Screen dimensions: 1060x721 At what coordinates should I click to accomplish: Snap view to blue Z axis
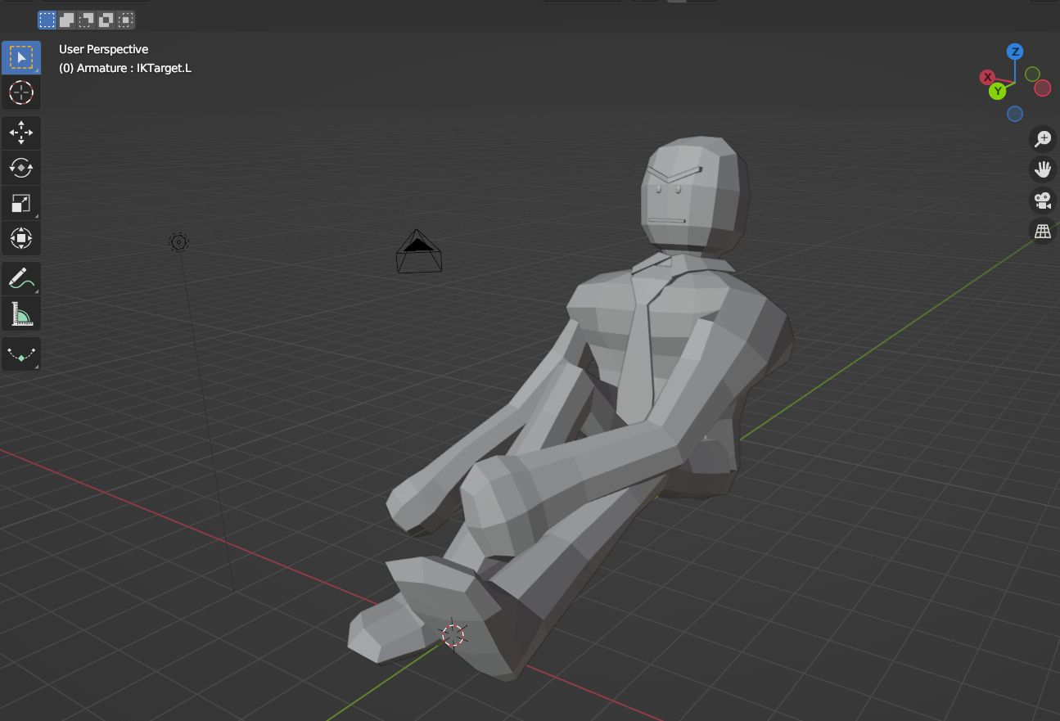point(1015,52)
